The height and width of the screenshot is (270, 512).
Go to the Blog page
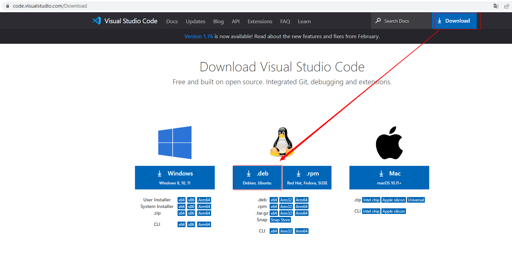click(218, 21)
